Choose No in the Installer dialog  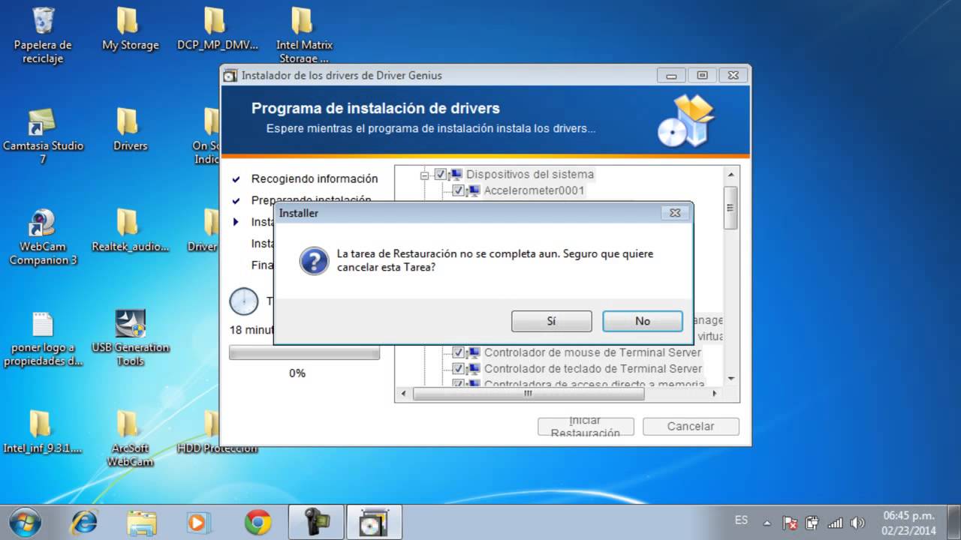tap(643, 321)
